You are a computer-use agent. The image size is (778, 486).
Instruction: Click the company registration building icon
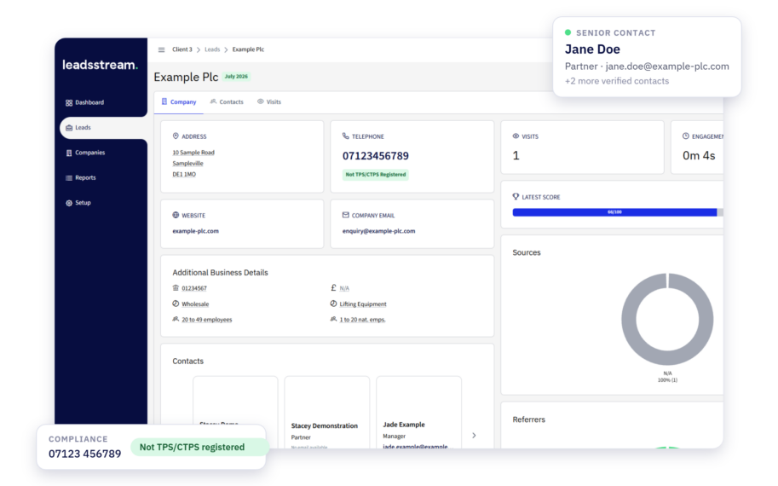[176, 288]
